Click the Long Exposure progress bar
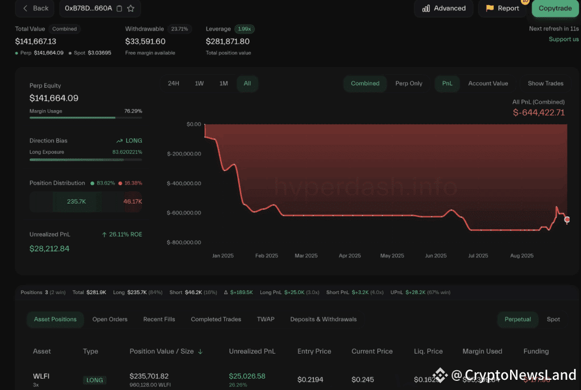Viewport: 581px width, 390px height. [x=86, y=160]
